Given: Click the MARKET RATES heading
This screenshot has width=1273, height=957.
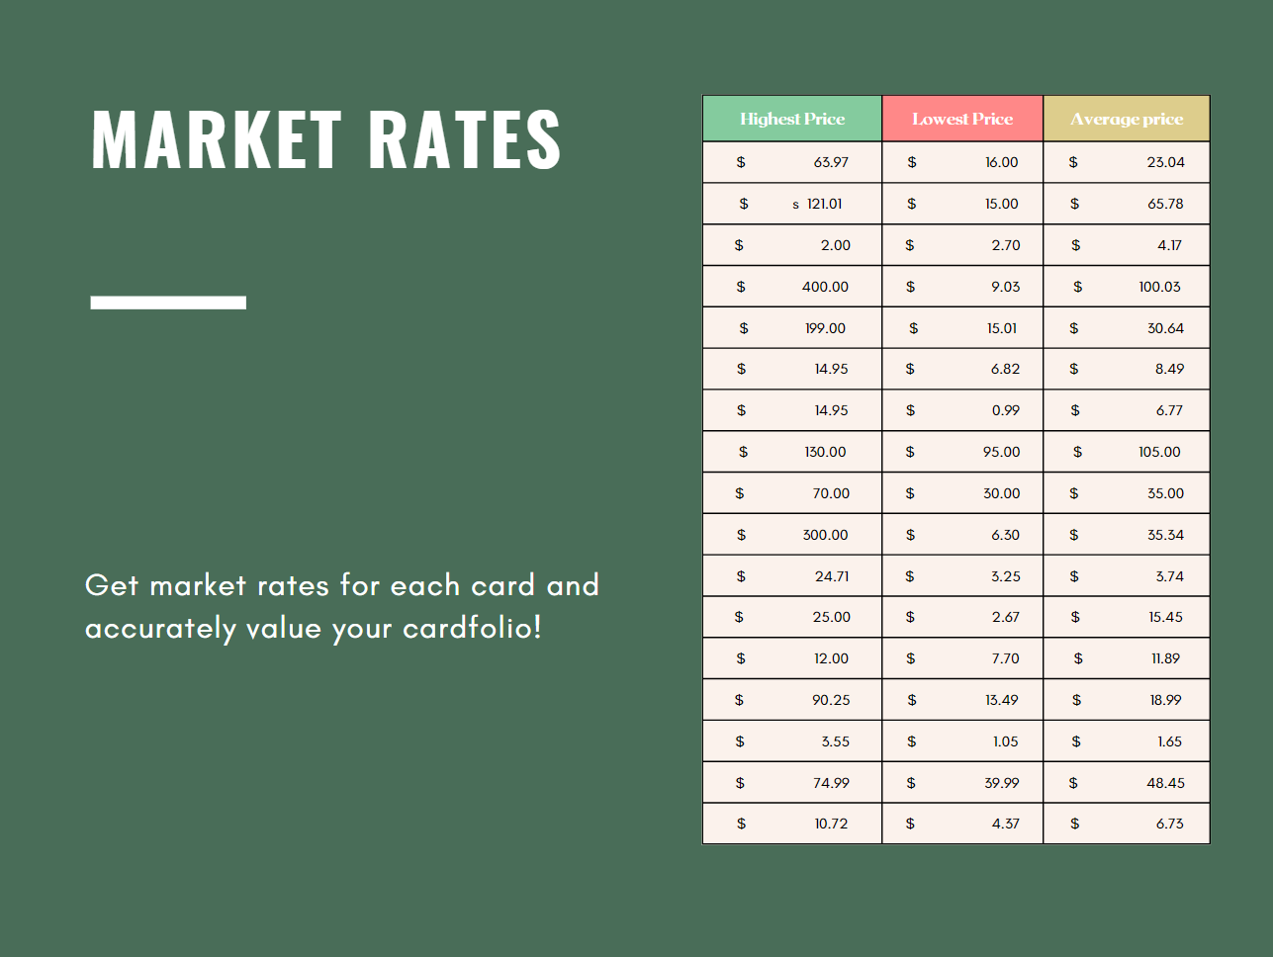Looking at the screenshot, I should (326, 139).
